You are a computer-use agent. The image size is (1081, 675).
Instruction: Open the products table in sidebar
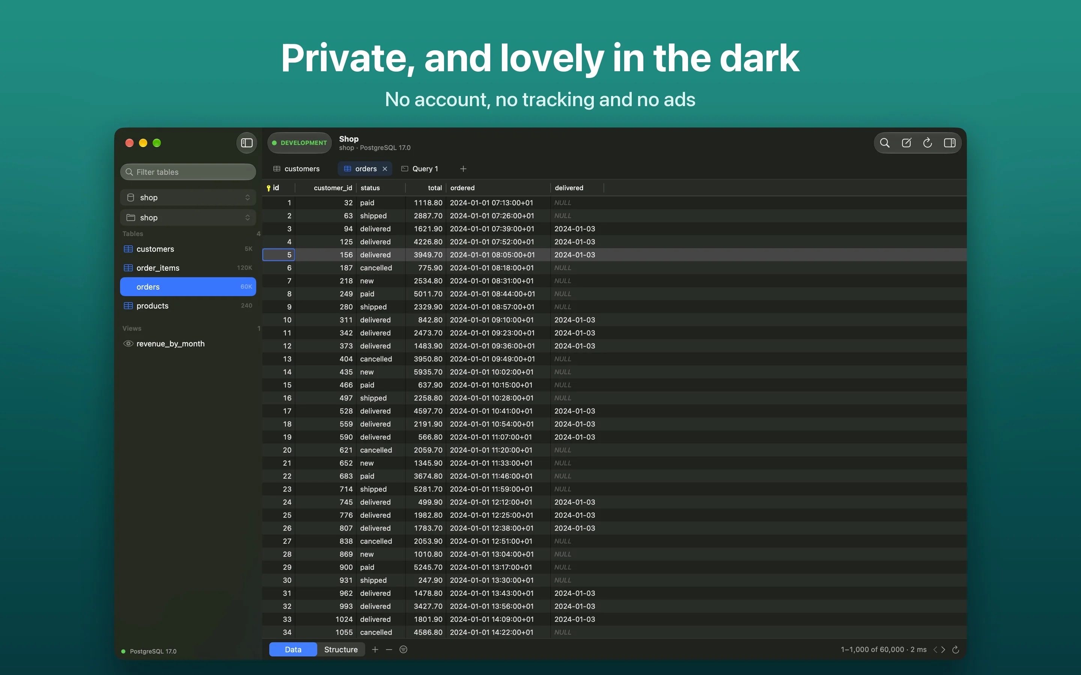(188, 306)
